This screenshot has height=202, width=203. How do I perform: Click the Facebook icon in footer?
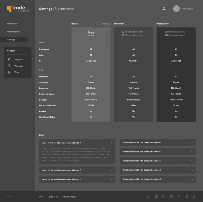point(179,197)
